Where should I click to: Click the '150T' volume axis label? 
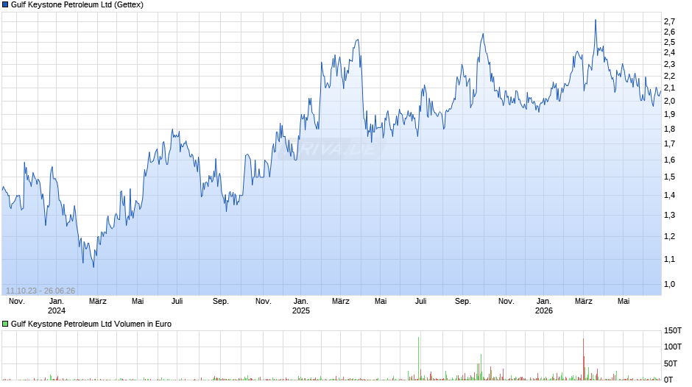[x=673, y=330]
